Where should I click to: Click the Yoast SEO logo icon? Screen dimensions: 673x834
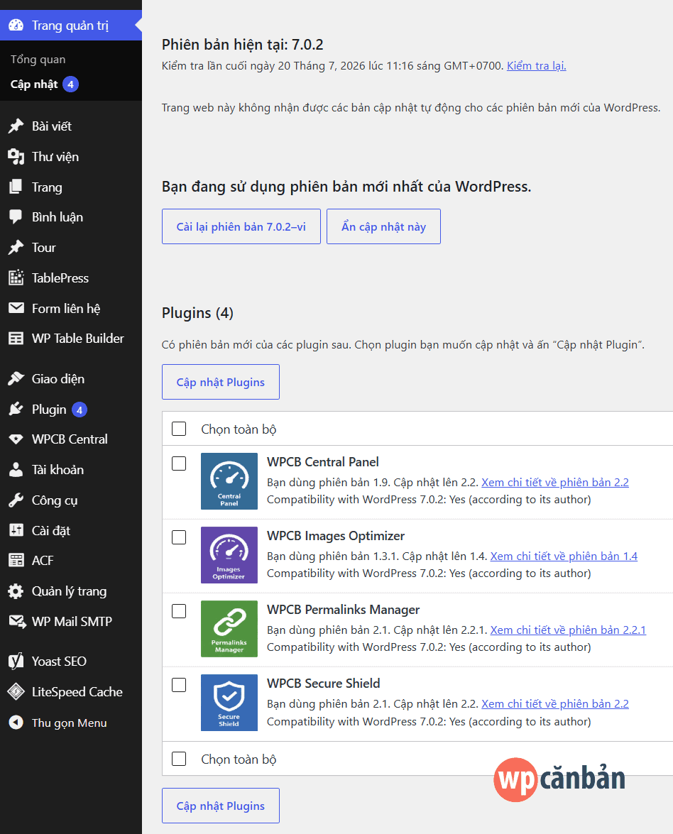[16, 661]
